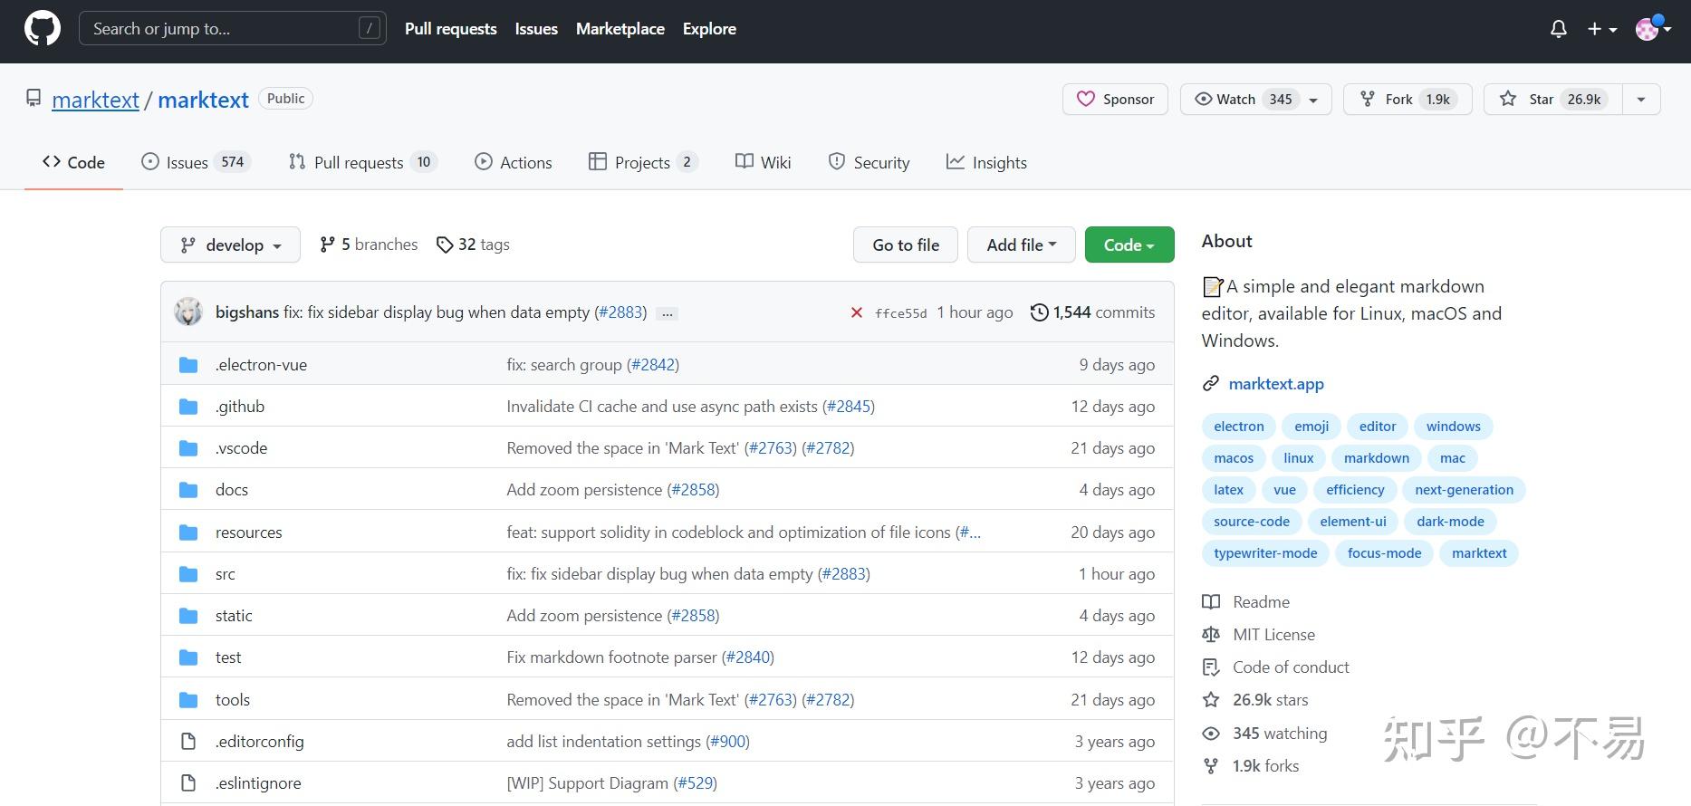Image resolution: width=1691 pixels, height=806 pixels.
Task: Open the notifications bell
Action: [1558, 29]
